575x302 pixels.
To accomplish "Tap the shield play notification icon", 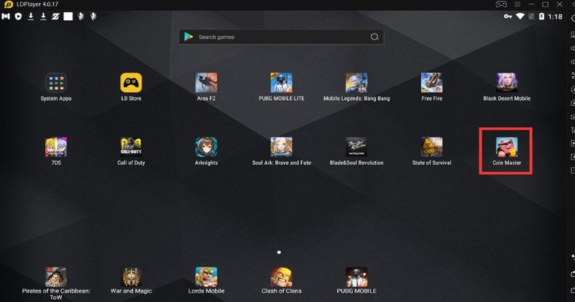I will [19, 16].
